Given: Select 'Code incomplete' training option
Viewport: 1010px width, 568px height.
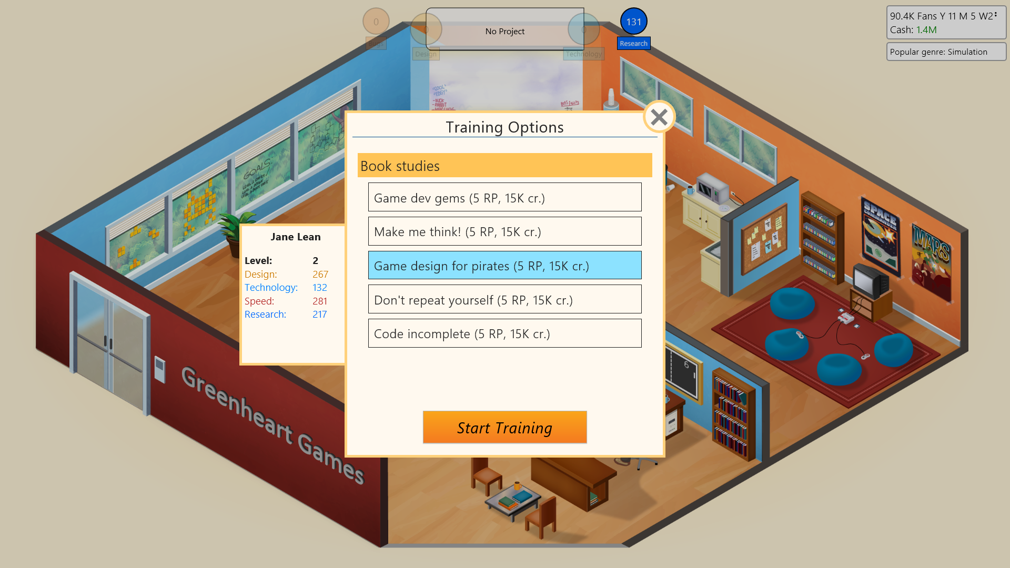Looking at the screenshot, I should [x=505, y=333].
